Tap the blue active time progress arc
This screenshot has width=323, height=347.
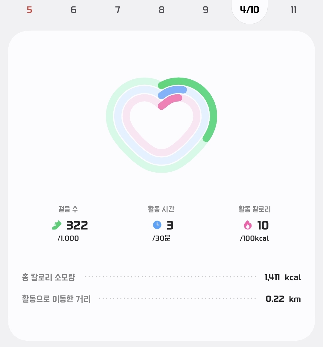click(172, 91)
